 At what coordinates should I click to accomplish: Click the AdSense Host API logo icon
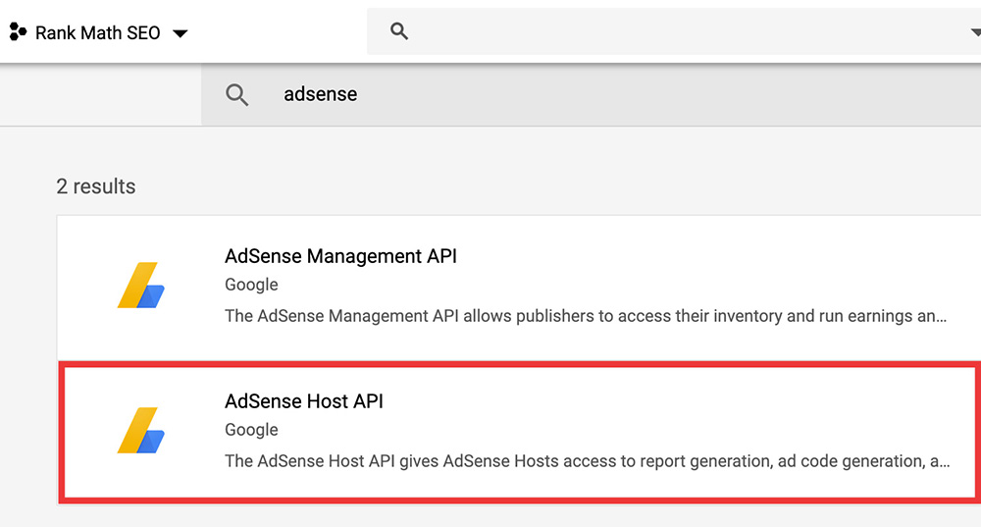pyautogui.click(x=140, y=431)
